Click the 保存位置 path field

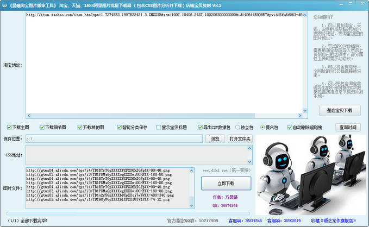tap(114, 139)
